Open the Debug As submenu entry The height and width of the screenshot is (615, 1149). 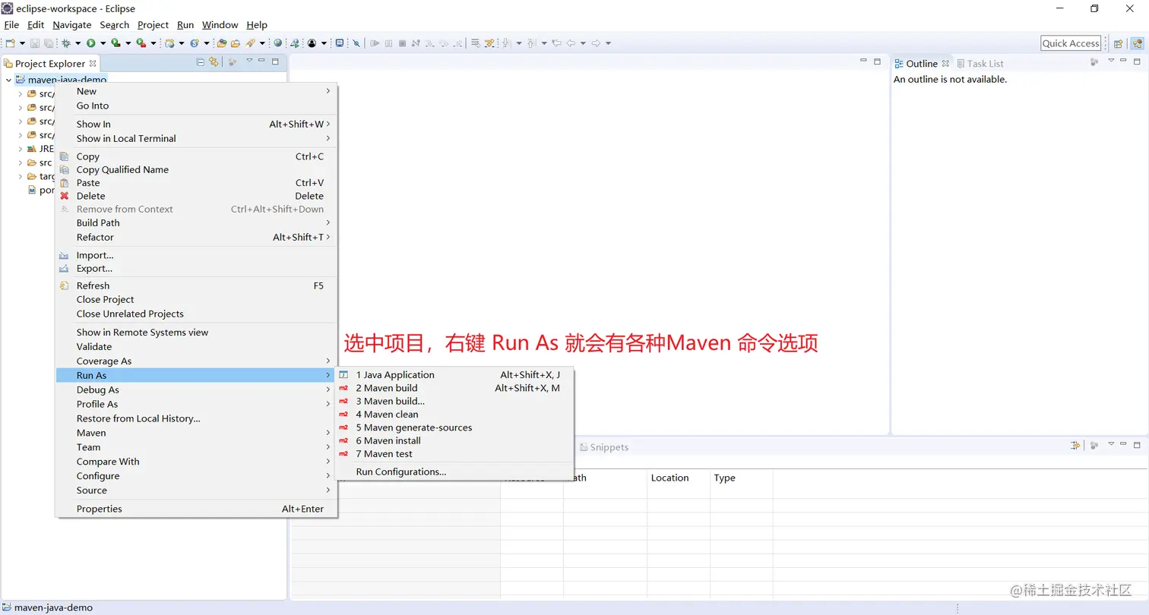tap(196, 389)
